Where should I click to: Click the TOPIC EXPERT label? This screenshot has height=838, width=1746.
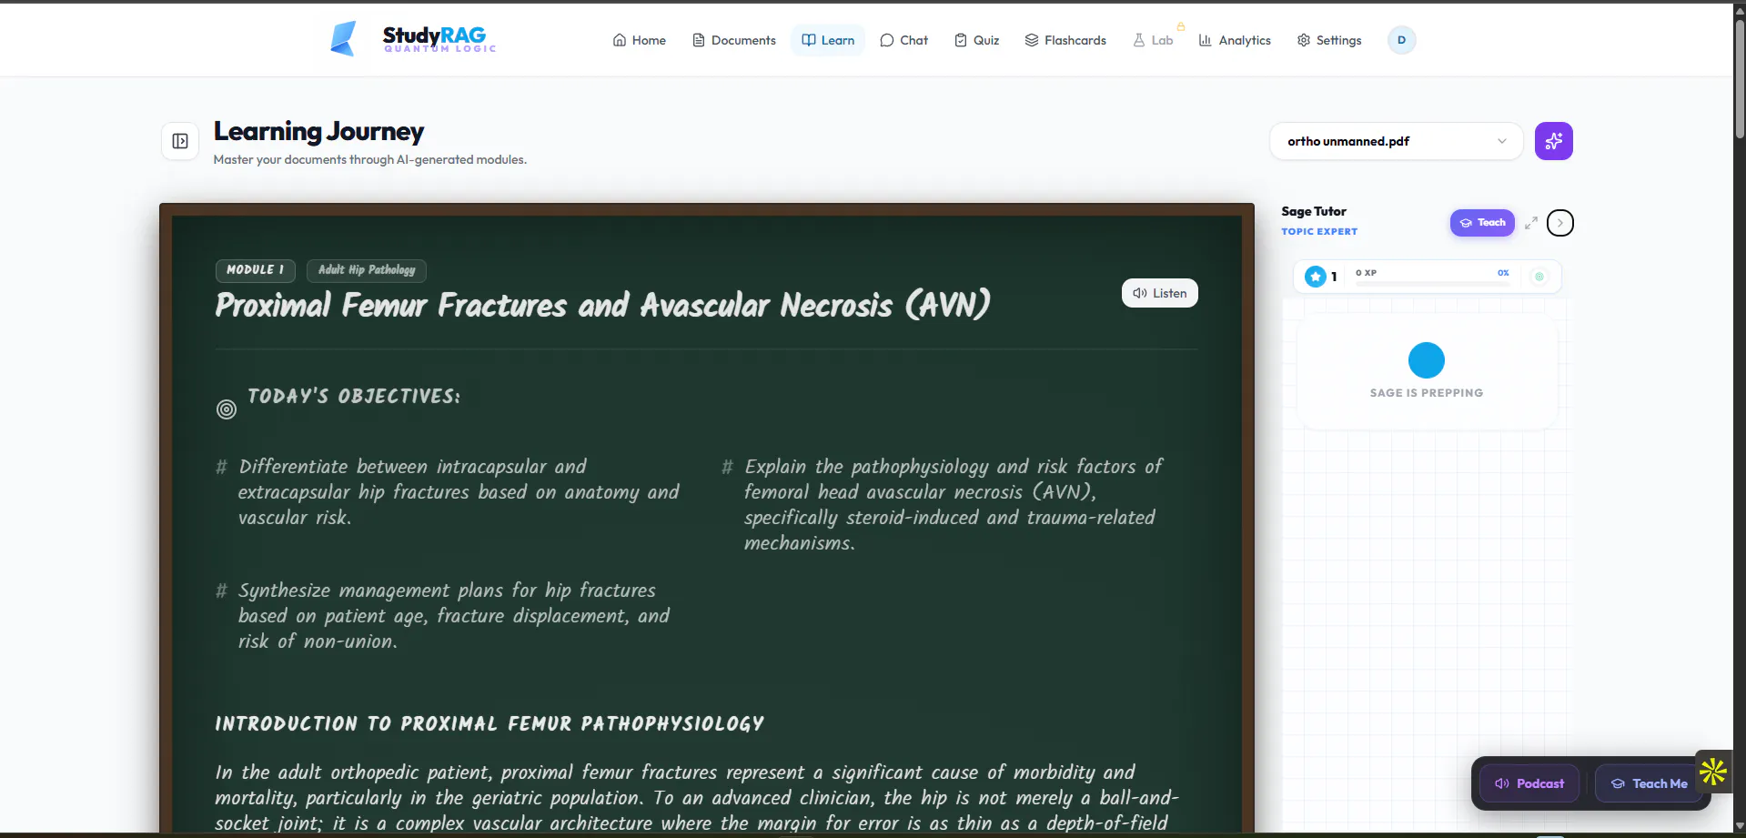coord(1319,232)
